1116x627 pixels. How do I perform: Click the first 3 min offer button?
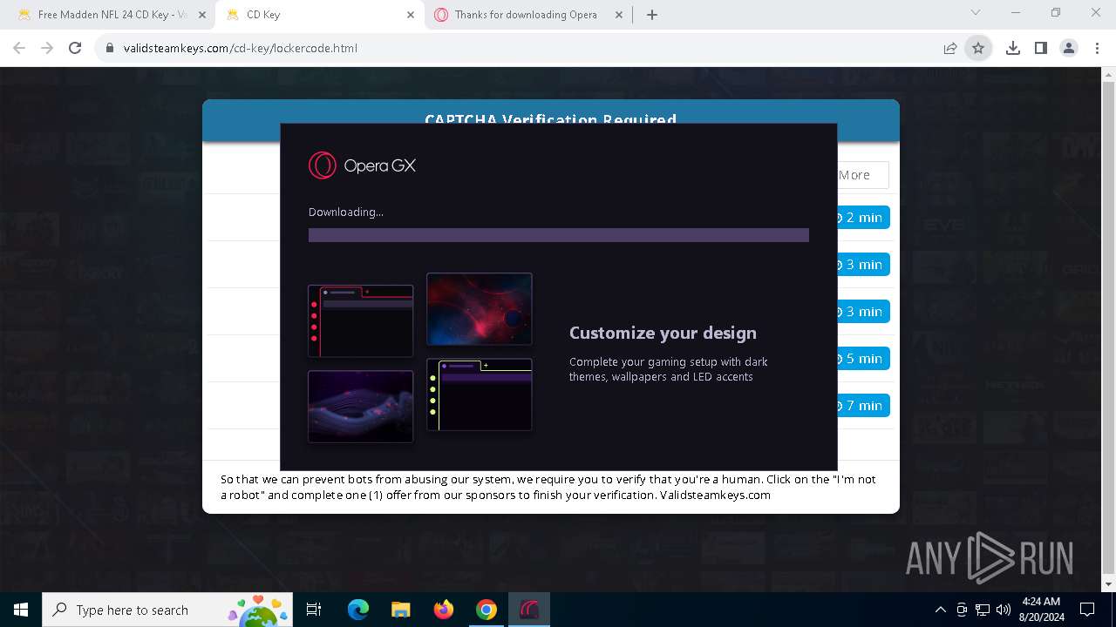click(x=863, y=265)
